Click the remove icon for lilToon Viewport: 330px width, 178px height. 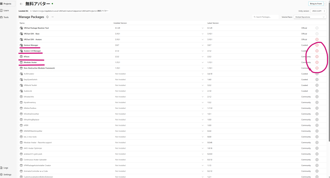point(317,57)
